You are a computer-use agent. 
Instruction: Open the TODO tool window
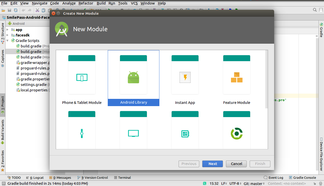coord(14,178)
